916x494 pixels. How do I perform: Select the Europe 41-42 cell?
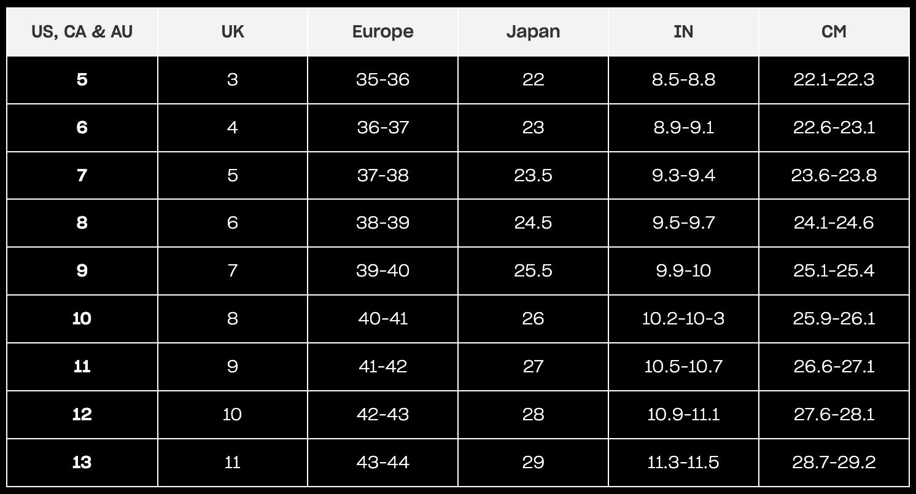pos(382,367)
